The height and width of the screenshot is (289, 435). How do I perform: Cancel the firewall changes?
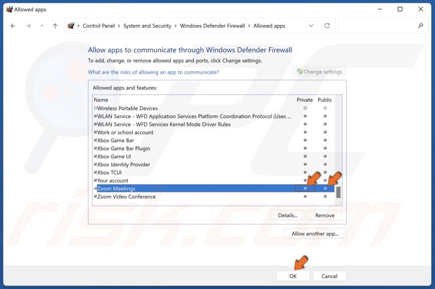click(x=329, y=276)
